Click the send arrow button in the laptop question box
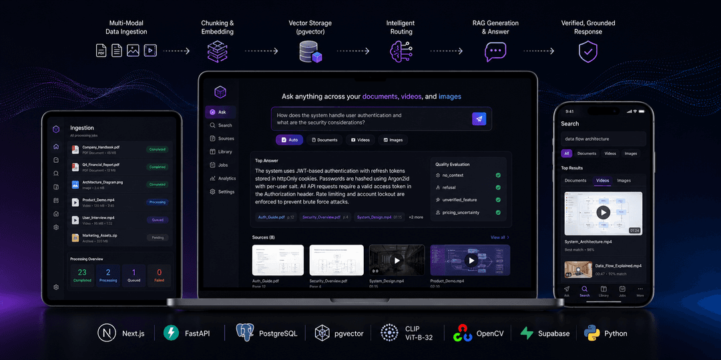This screenshot has height=360, width=721. coord(479,119)
